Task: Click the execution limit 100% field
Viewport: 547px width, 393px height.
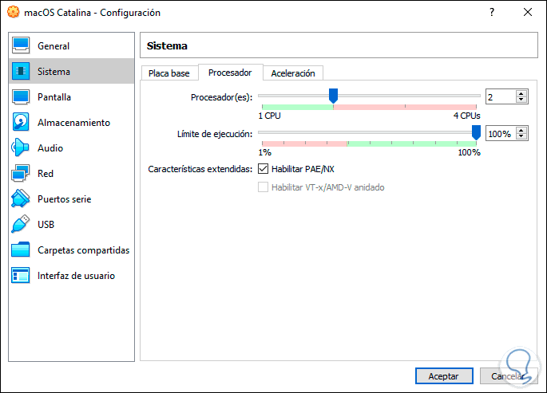Action: [501, 133]
